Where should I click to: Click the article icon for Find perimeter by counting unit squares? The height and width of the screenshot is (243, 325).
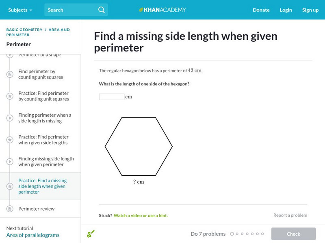[x=9, y=74]
